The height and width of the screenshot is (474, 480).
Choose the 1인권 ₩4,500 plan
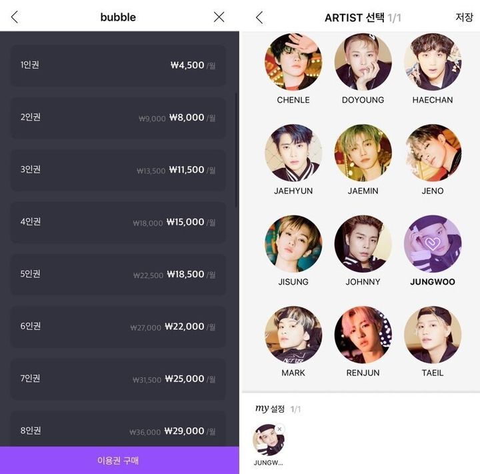118,65
